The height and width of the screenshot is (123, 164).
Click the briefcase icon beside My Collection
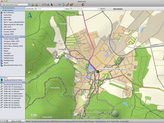pyautogui.click(x=2, y=13)
